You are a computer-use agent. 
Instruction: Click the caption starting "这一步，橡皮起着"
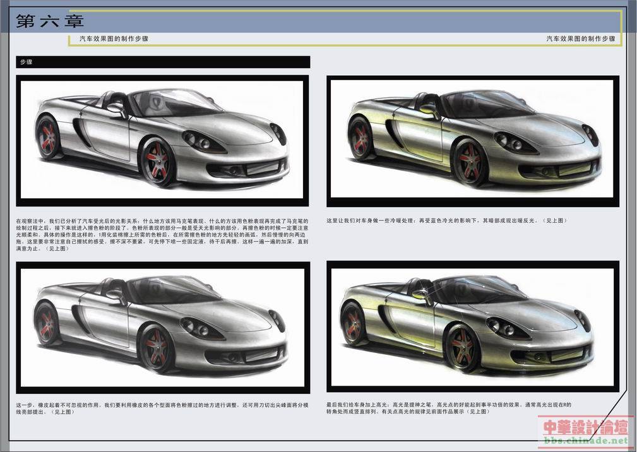162,408
